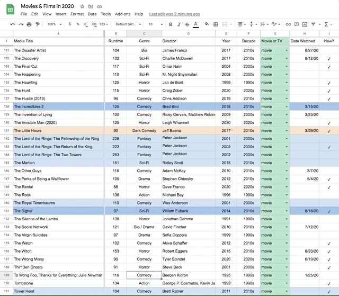The height and width of the screenshot is (296, 339).
Task: Open vertical align options
Action: (x=253, y=24)
